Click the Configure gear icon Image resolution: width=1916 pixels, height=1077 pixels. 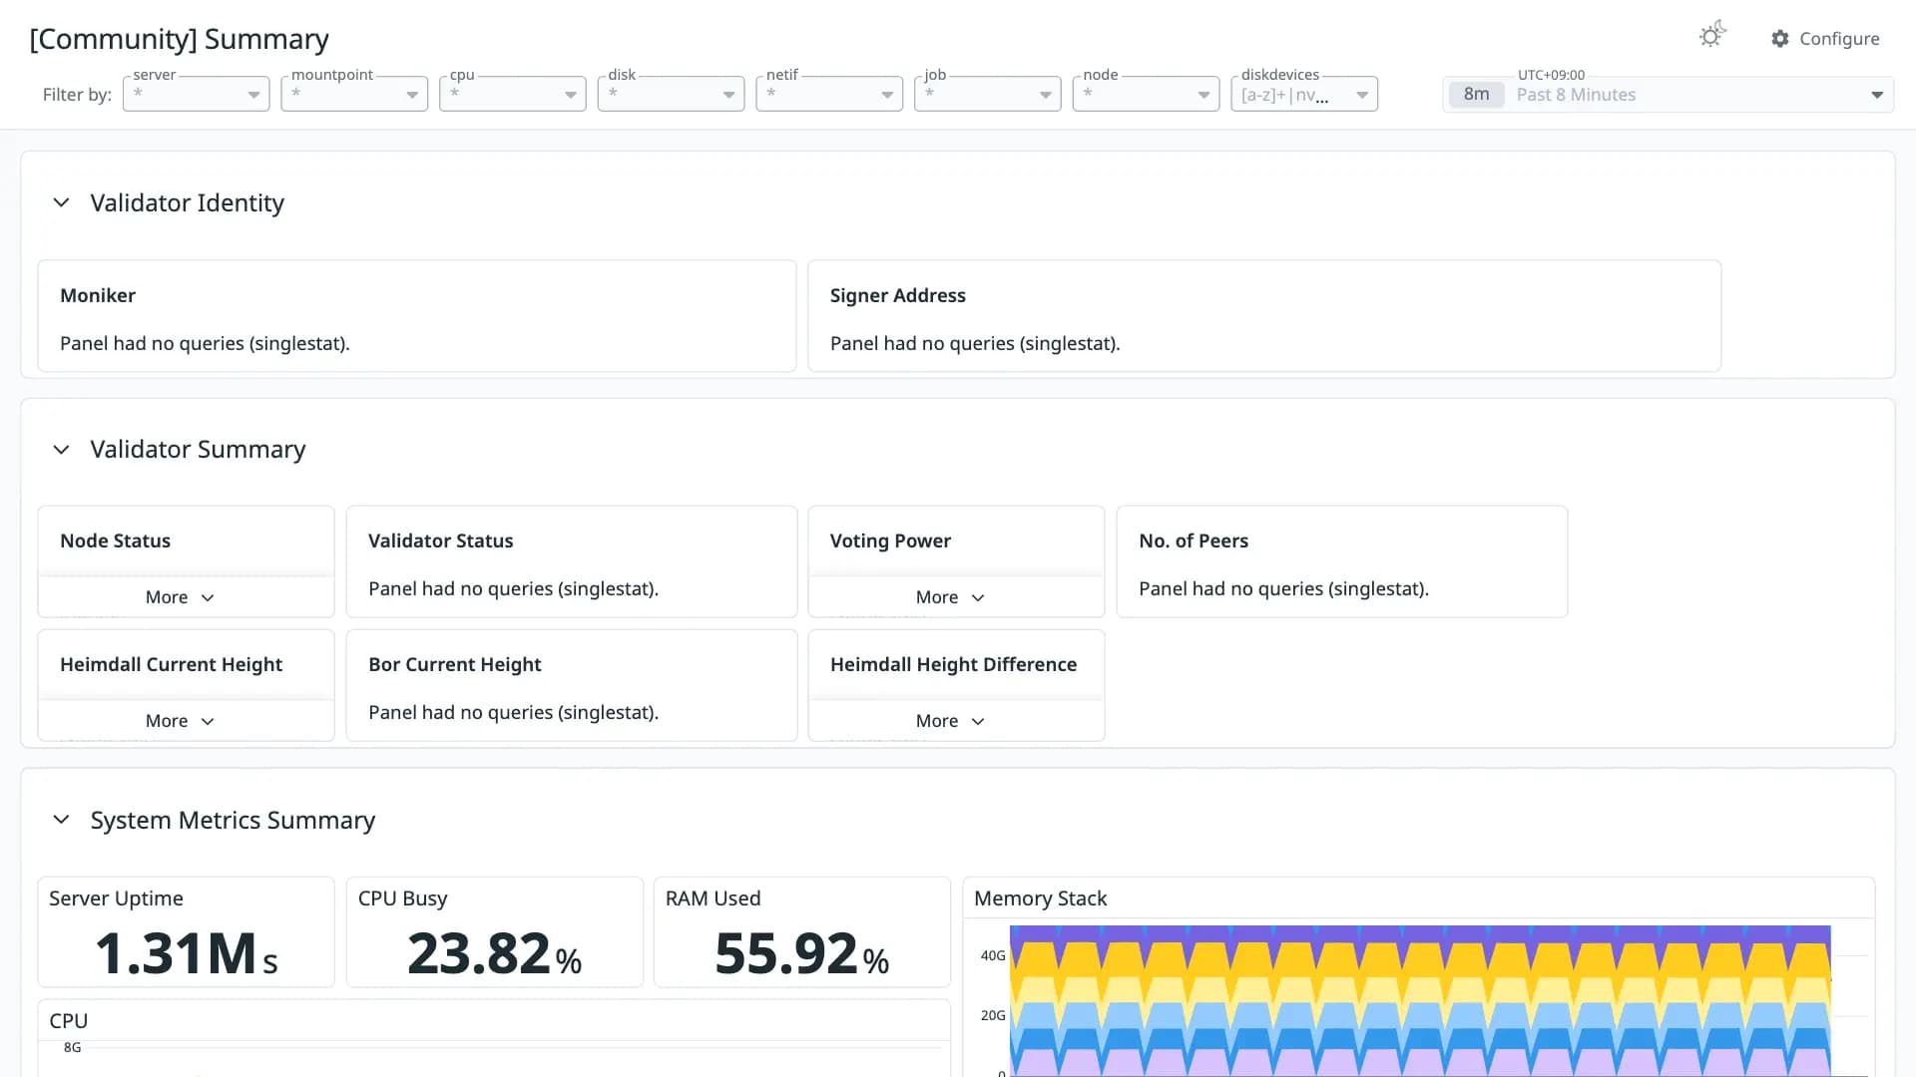tap(1780, 38)
